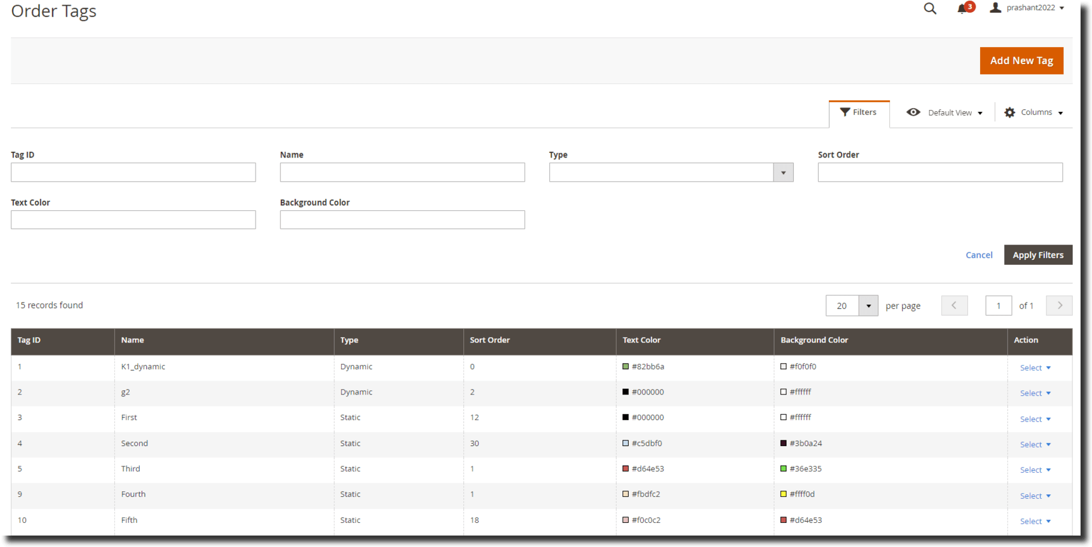
Task: Click the Name filter input field
Action: [402, 173]
